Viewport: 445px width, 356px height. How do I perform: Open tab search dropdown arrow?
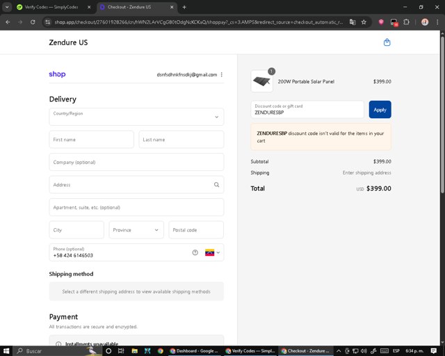point(7,7)
